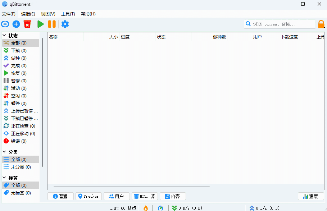This screenshot has width=327, height=211.
Task: Open the 用户 panel button
Action: point(117,196)
